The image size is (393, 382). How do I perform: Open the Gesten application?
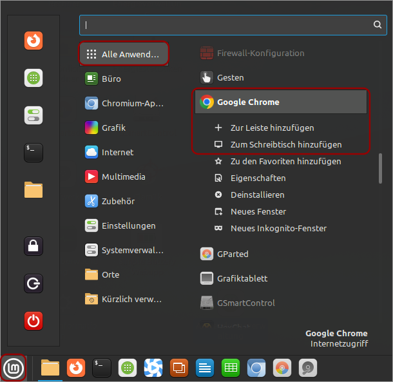(281, 77)
